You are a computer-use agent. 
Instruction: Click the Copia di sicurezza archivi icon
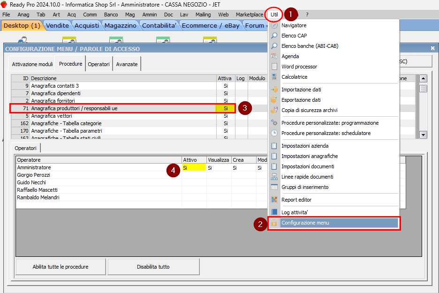pos(274,110)
